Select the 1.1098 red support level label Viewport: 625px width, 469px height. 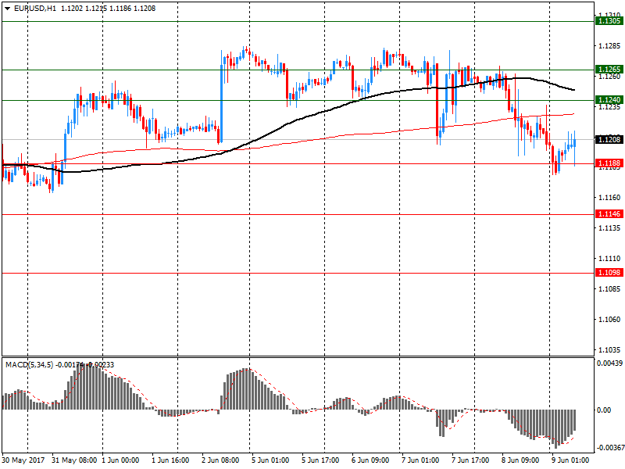(x=609, y=273)
